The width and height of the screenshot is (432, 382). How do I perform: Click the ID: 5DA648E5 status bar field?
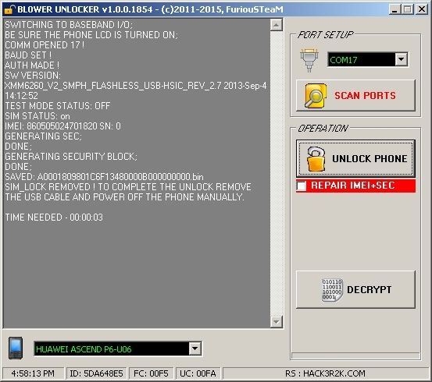(96, 373)
